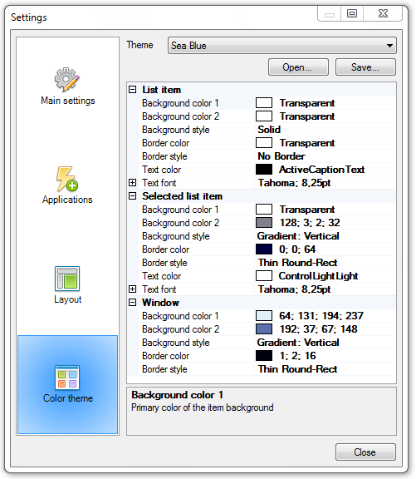Click Tahoma; 8.25pt value under List item
The image size is (416, 479).
point(294,183)
